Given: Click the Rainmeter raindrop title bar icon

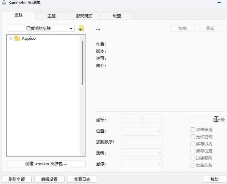Looking at the screenshot, I should pos(4,3).
